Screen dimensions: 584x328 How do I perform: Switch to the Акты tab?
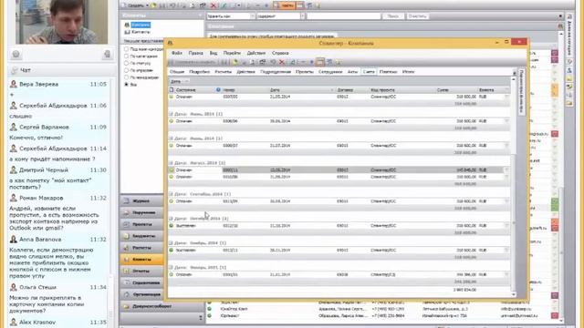(352, 72)
